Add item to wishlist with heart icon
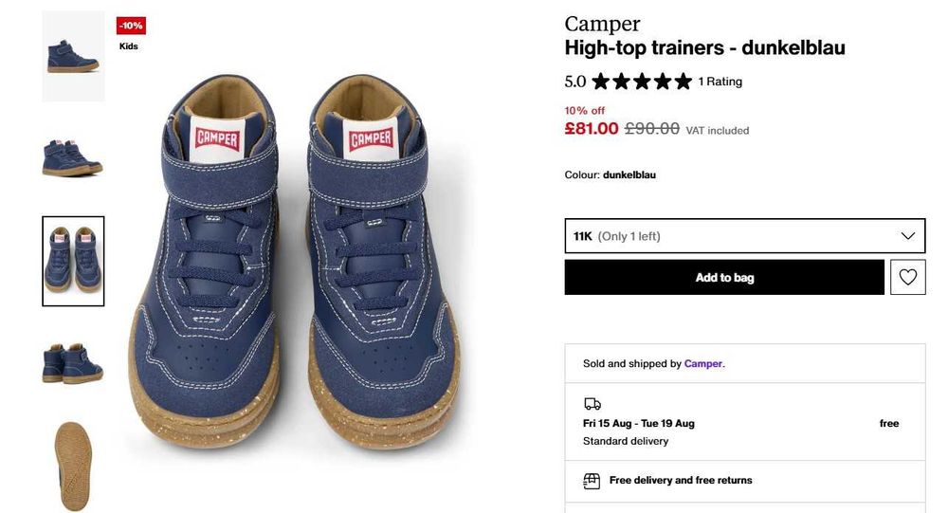This screenshot has width=948, height=513. point(907,277)
